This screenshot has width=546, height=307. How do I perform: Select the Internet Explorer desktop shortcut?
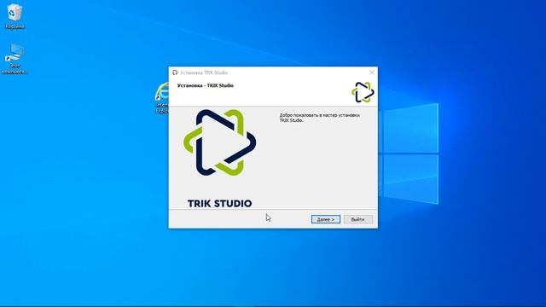[x=162, y=97]
